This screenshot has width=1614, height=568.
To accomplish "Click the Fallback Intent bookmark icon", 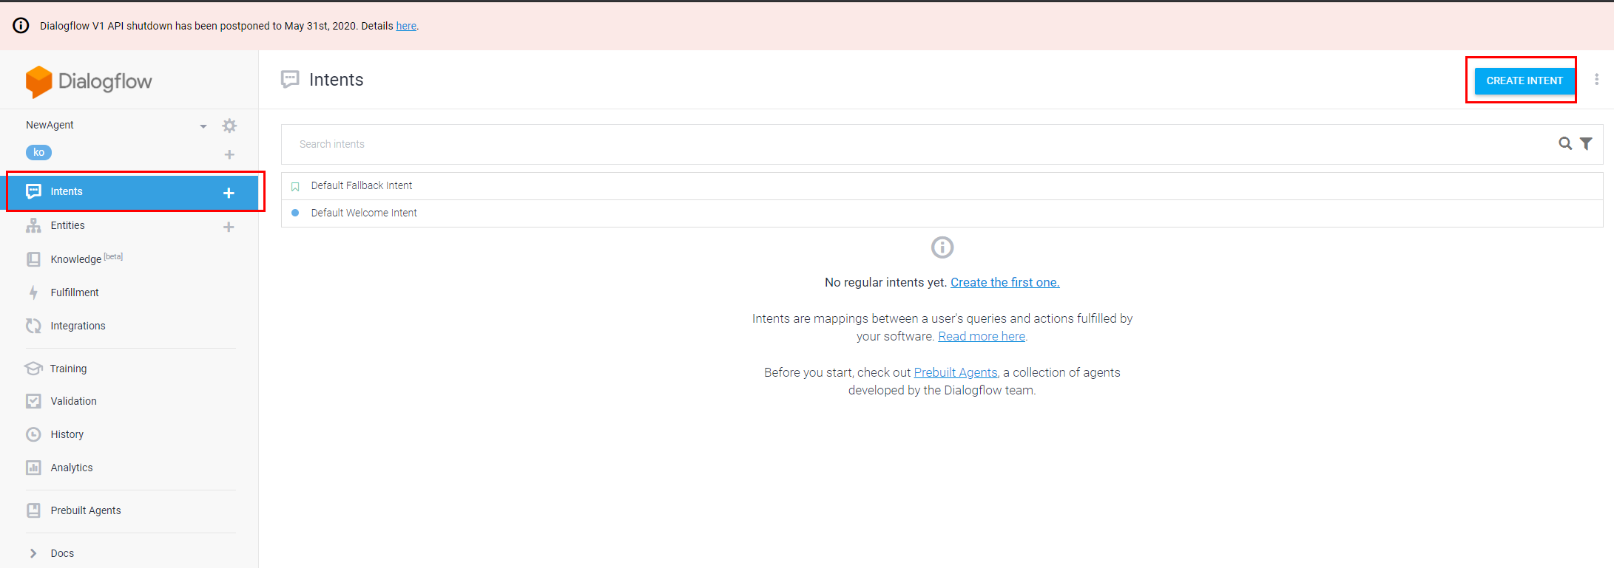I will [295, 187].
